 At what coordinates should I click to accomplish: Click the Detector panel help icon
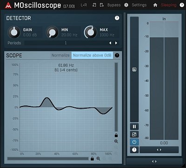tap(117, 18)
